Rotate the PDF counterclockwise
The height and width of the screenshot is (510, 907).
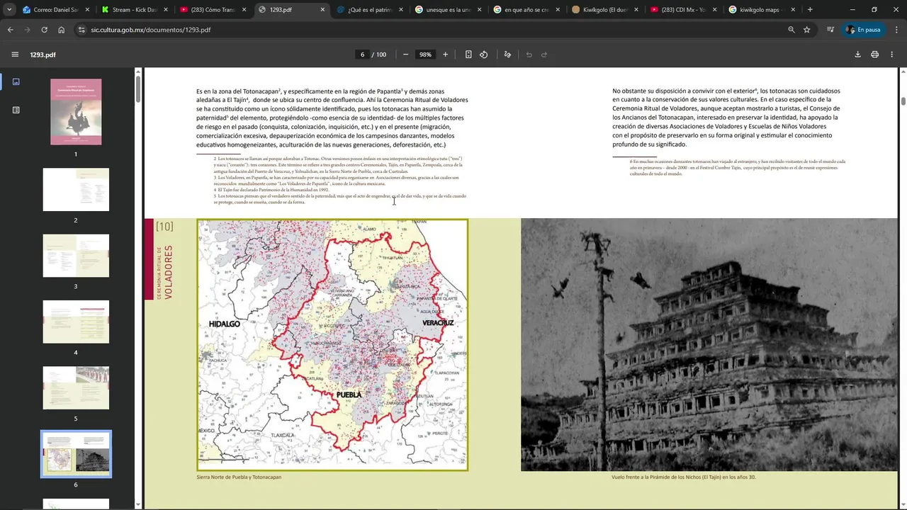click(483, 55)
